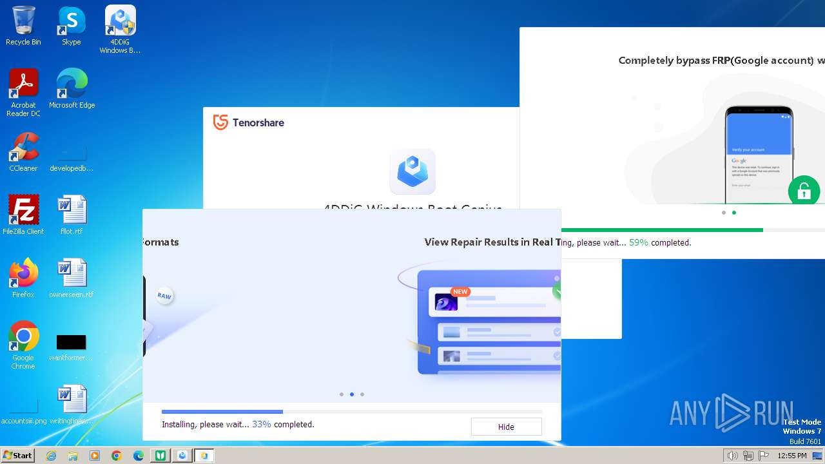Click the repair results illustration card
The width and height of the screenshot is (825, 464).
pos(489,322)
